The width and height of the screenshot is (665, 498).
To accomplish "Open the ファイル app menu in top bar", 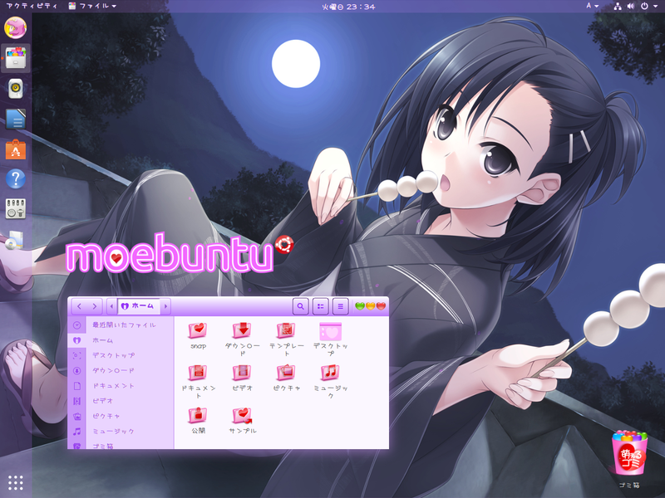I will pyautogui.click(x=92, y=6).
